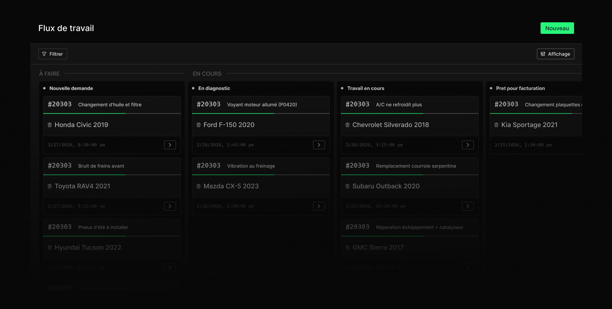Click the date '2/25/2026, 1:30:00 pm'
This screenshot has height=309, width=612.
point(523,145)
